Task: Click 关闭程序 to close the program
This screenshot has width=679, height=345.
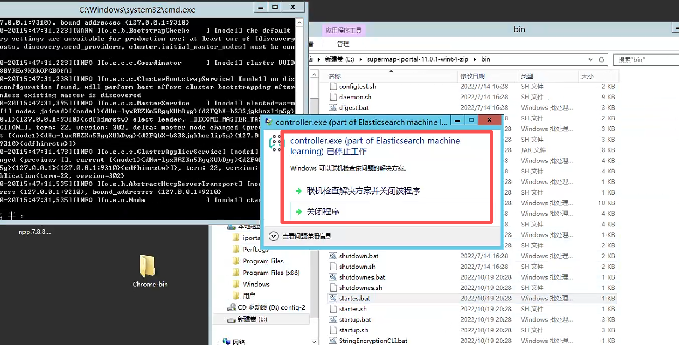Action: [x=323, y=211]
